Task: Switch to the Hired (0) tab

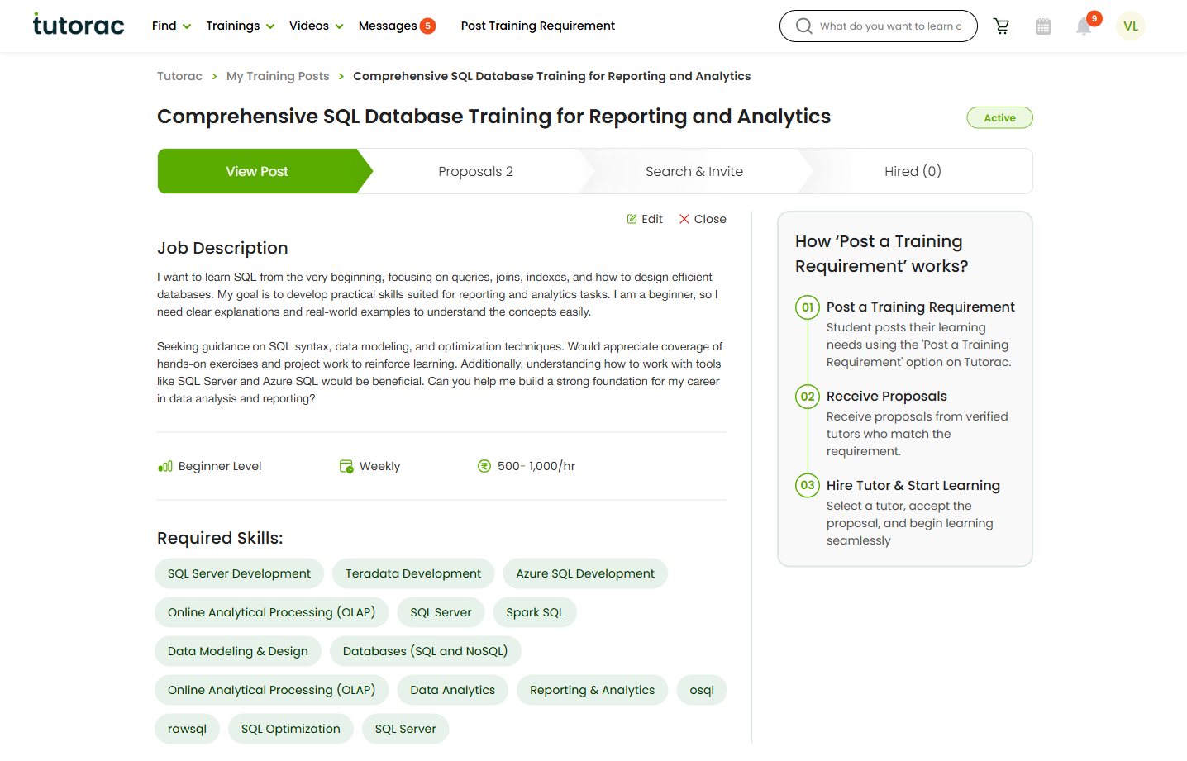Action: click(x=913, y=171)
